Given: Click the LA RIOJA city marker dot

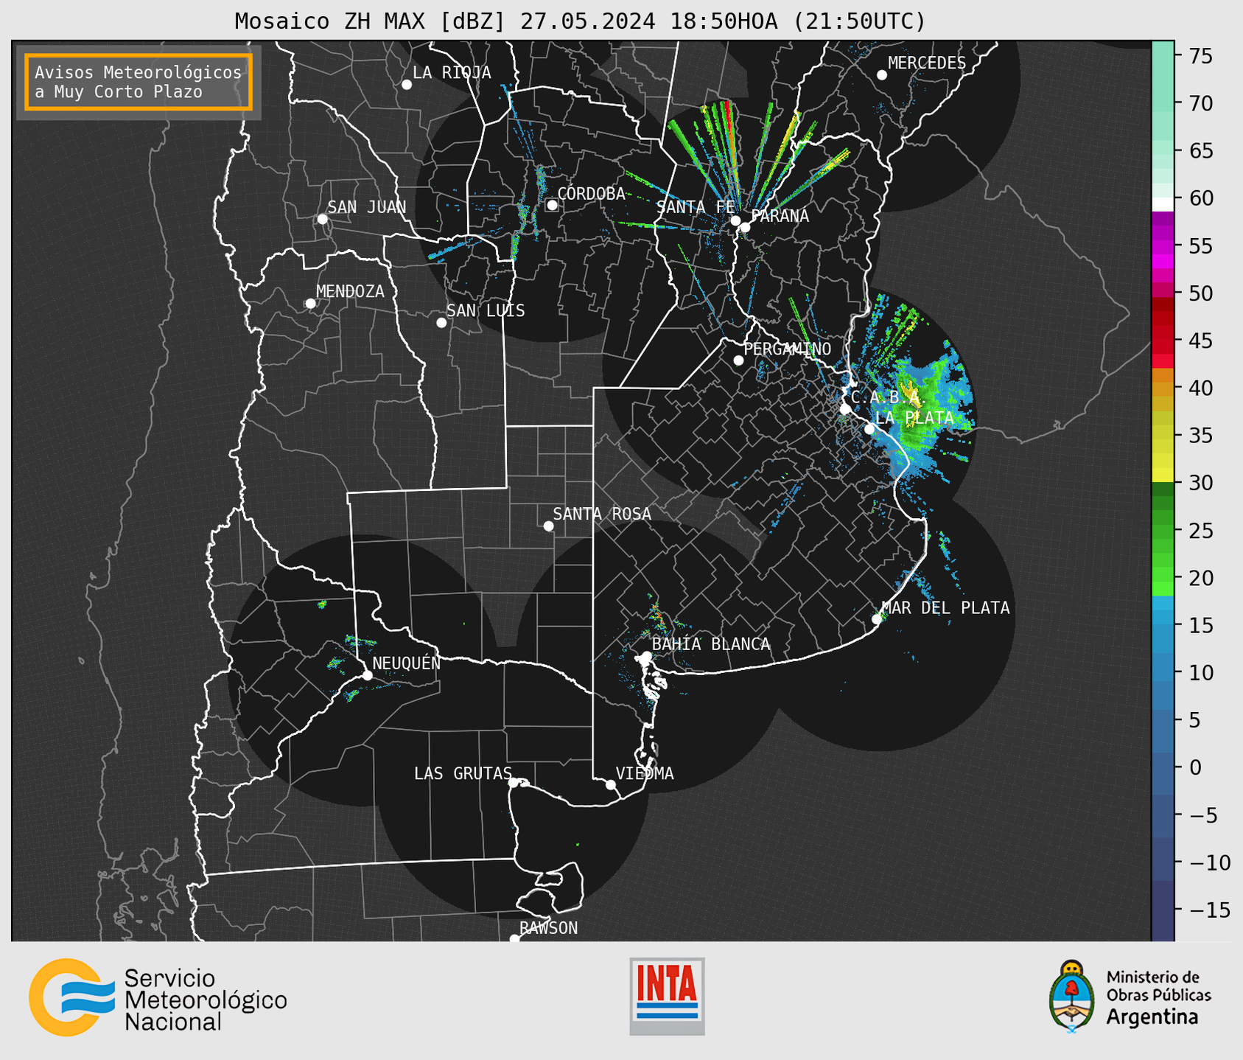Looking at the screenshot, I should [407, 85].
